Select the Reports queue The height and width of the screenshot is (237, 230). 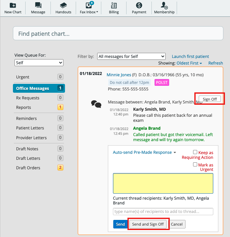39,107
